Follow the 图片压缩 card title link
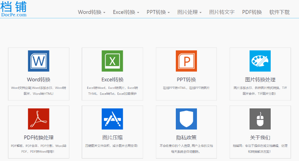299x161 pixels. point(112,137)
